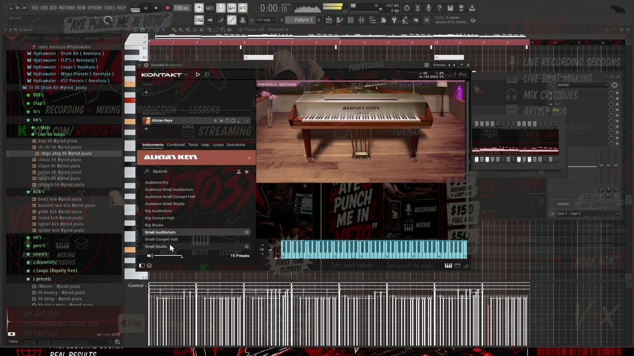The image size is (634, 356).
Task: Click the microphone one-click recording icon
Action: pos(428,8)
